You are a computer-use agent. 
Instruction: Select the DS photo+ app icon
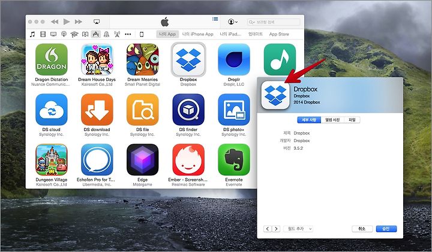(x=234, y=110)
